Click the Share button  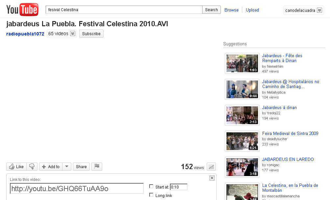81,167
